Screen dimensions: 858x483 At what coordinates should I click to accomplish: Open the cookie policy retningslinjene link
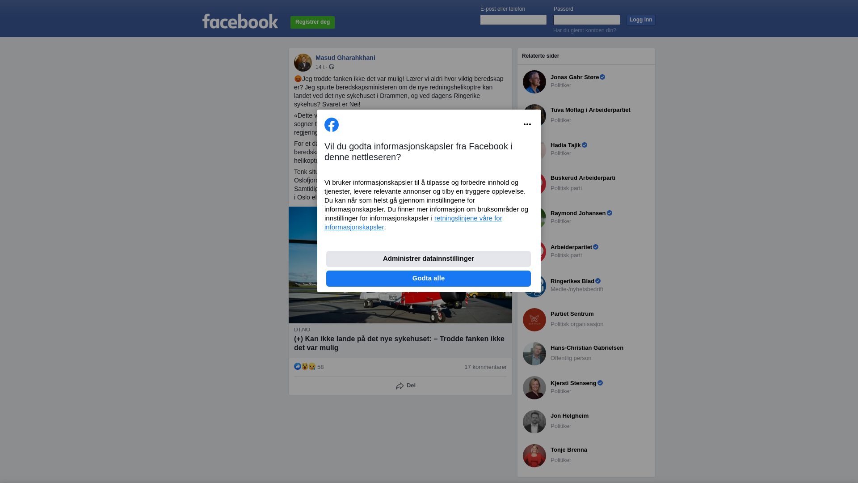coord(413,223)
